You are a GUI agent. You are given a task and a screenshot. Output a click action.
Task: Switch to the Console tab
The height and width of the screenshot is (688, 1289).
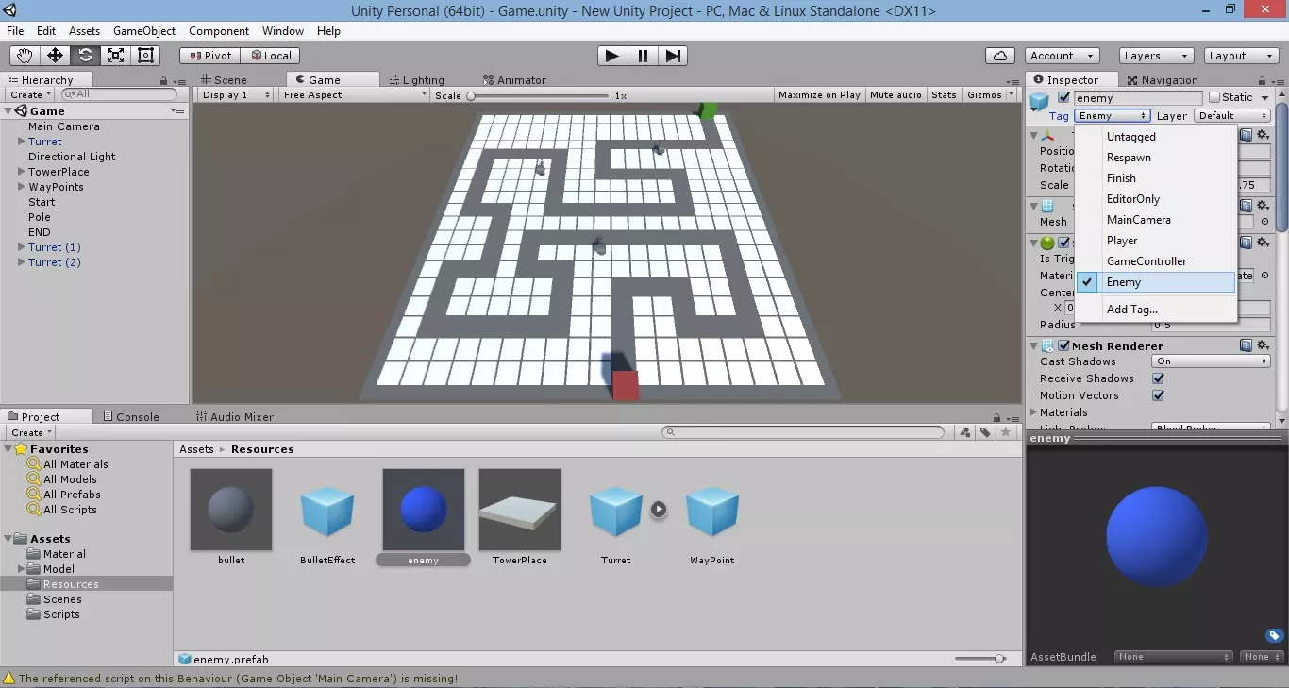click(x=137, y=416)
